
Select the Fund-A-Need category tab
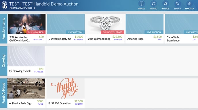[x=3, y=93]
